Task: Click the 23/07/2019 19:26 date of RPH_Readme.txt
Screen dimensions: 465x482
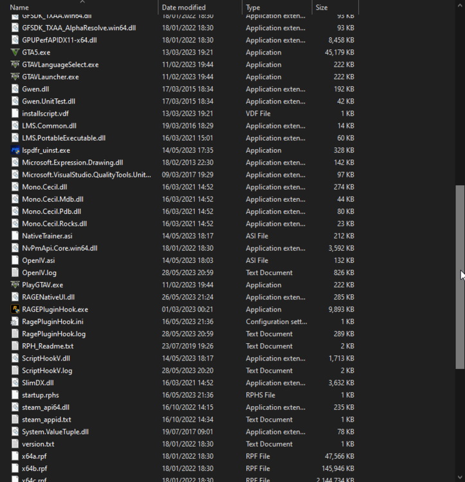Action: click(188, 346)
